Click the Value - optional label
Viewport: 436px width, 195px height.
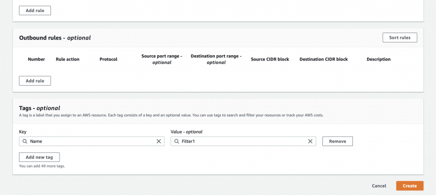[x=187, y=132]
